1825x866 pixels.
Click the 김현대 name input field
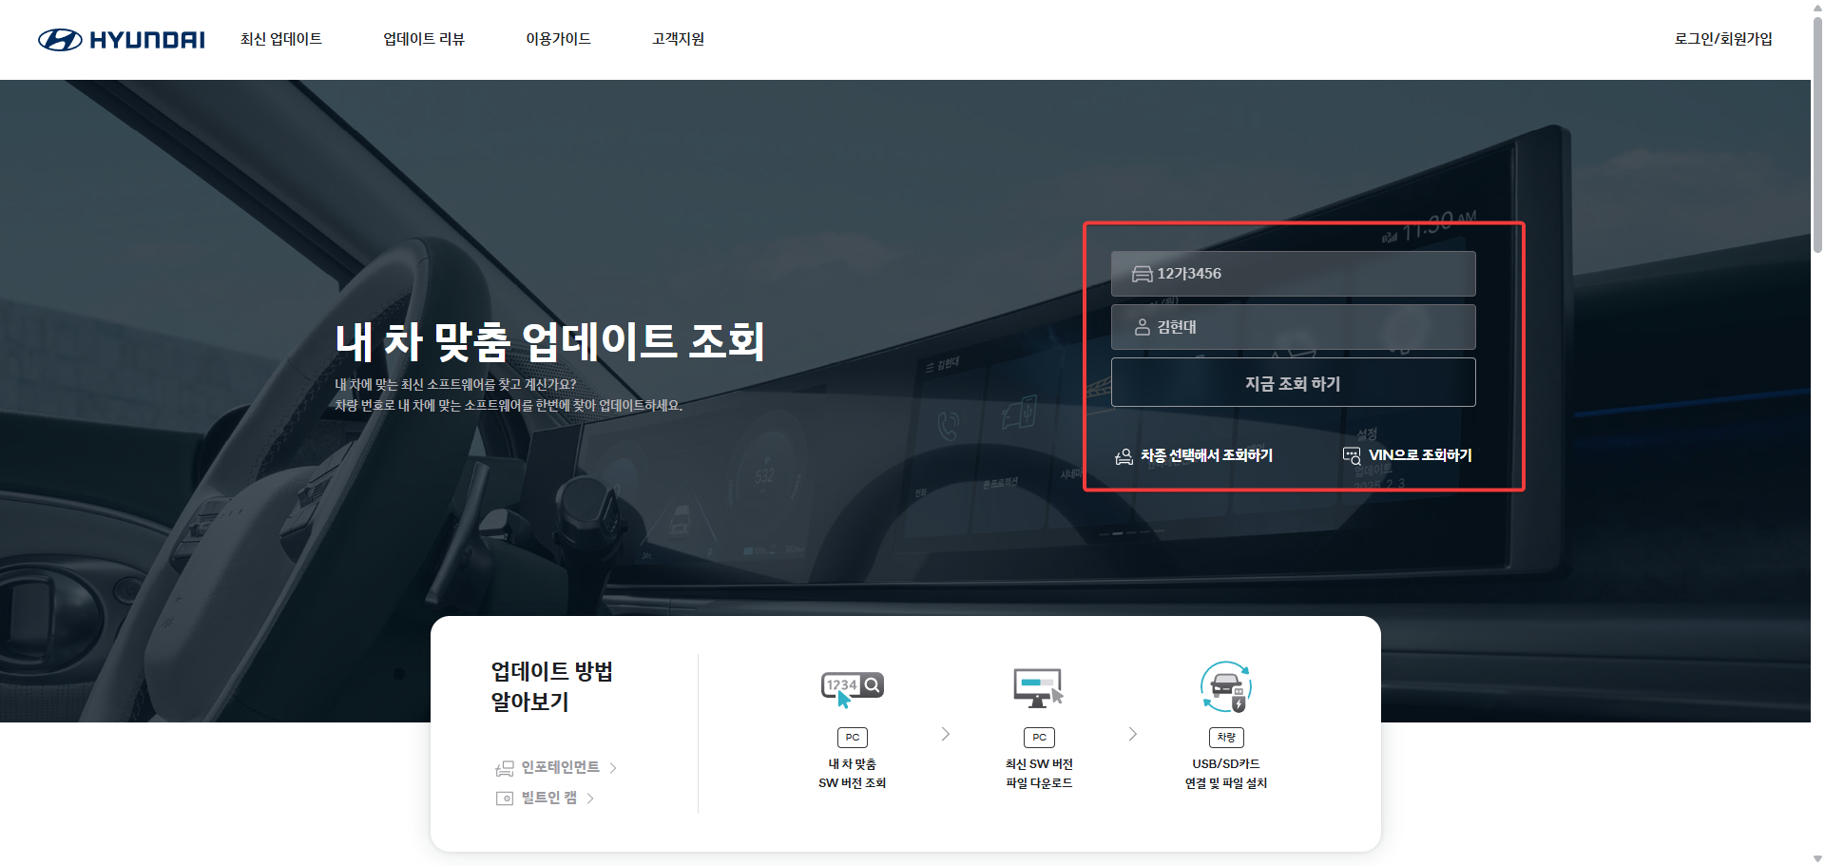(x=1293, y=326)
